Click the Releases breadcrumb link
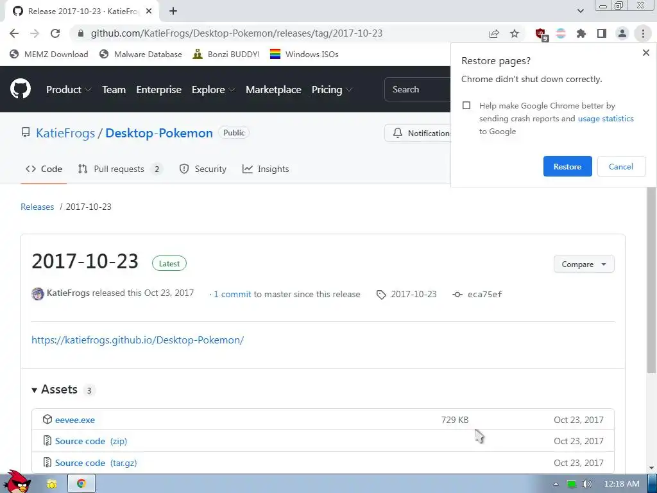The width and height of the screenshot is (657, 493). coord(37,207)
